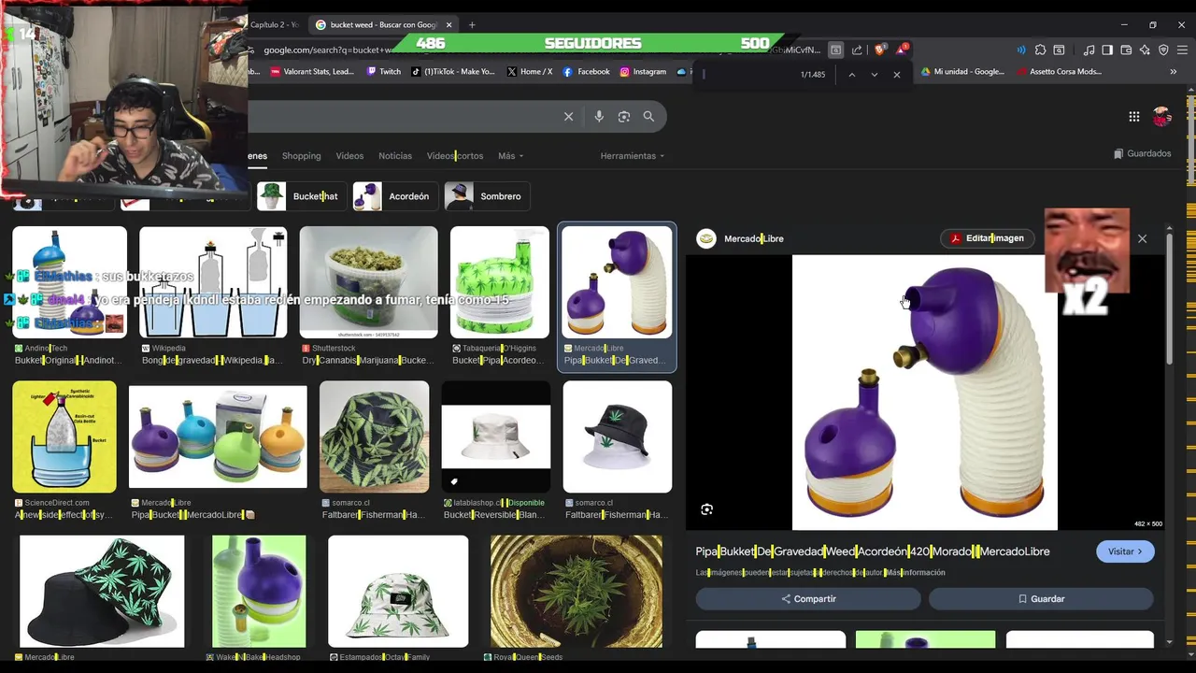Click the Visitar button
1196x673 pixels.
tap(1125, 551)
